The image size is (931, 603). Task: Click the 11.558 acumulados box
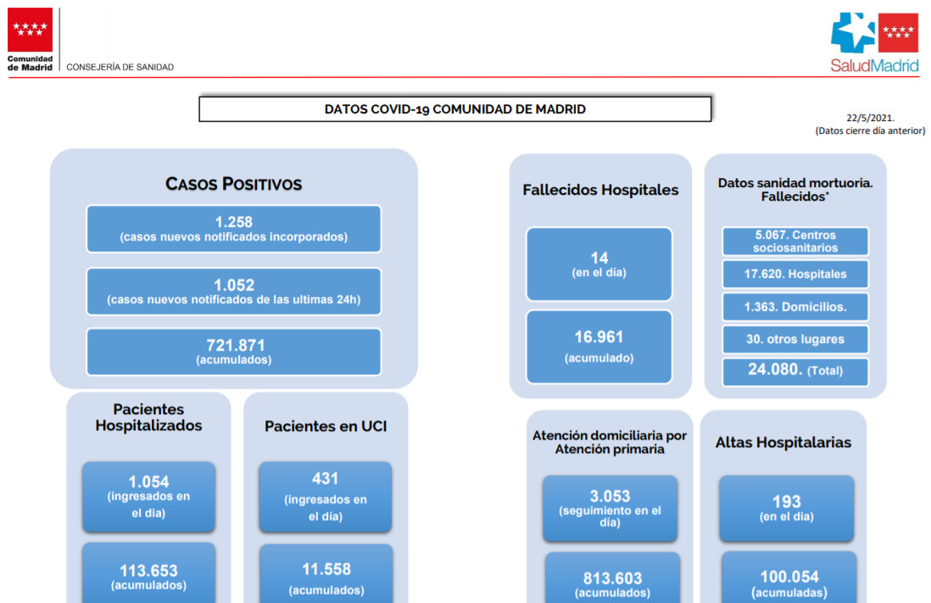click(326, 574)
